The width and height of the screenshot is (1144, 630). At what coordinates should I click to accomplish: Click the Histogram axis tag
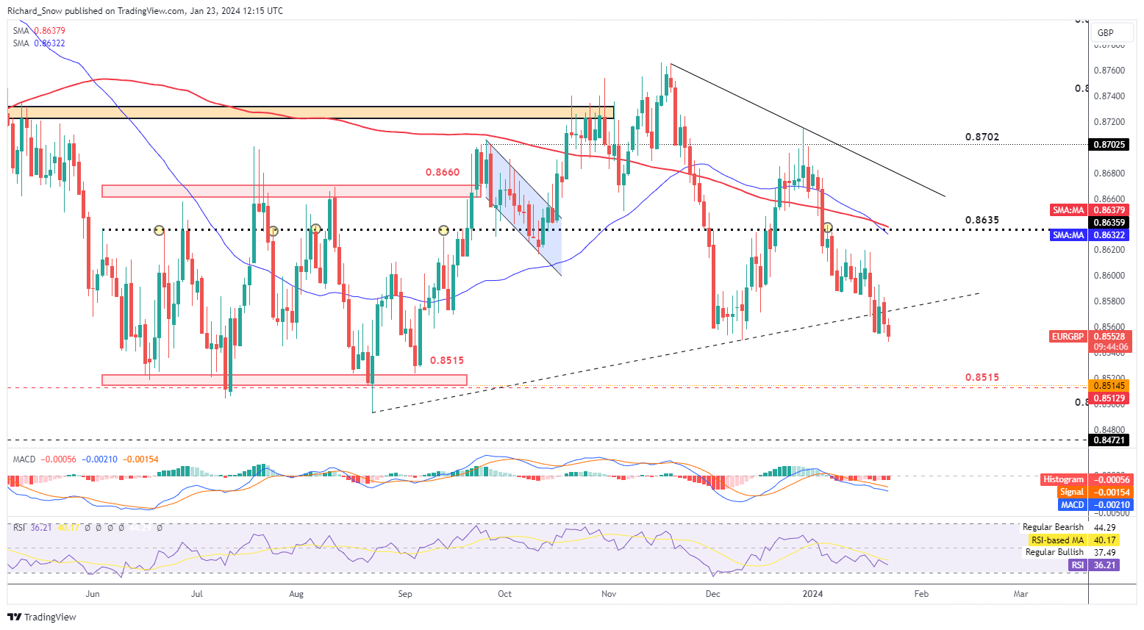pyautogui.click(x=1064, y=479)
